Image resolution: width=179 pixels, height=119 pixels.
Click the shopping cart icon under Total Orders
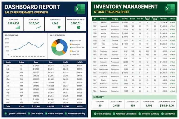point(59,27)
